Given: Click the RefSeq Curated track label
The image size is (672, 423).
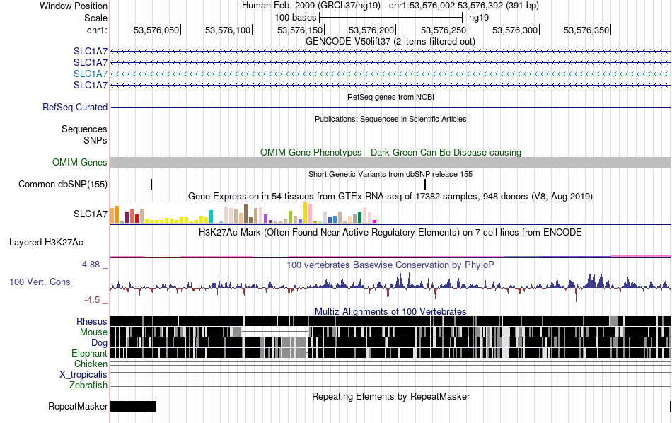Looking at the screenshot, I should coord(75,107).
